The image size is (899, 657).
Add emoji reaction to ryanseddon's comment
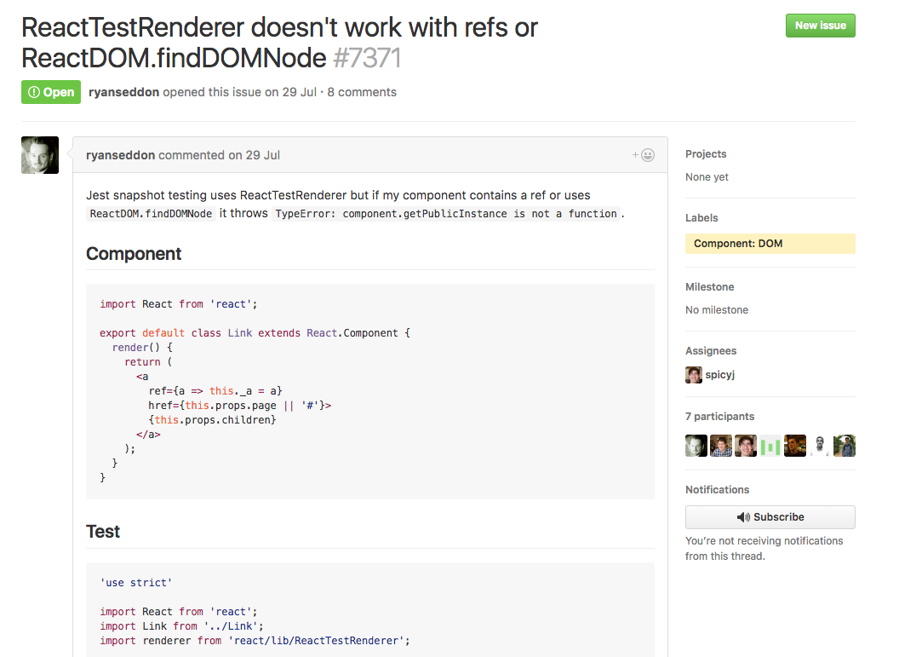[644, 155]
